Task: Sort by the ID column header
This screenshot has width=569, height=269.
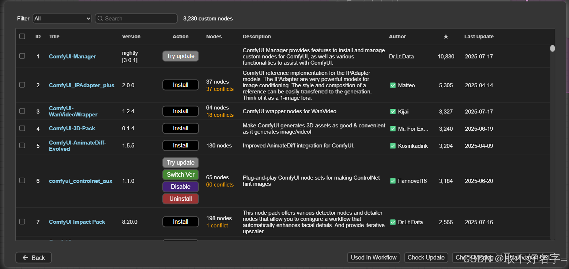Action: [x=38, y=36]
